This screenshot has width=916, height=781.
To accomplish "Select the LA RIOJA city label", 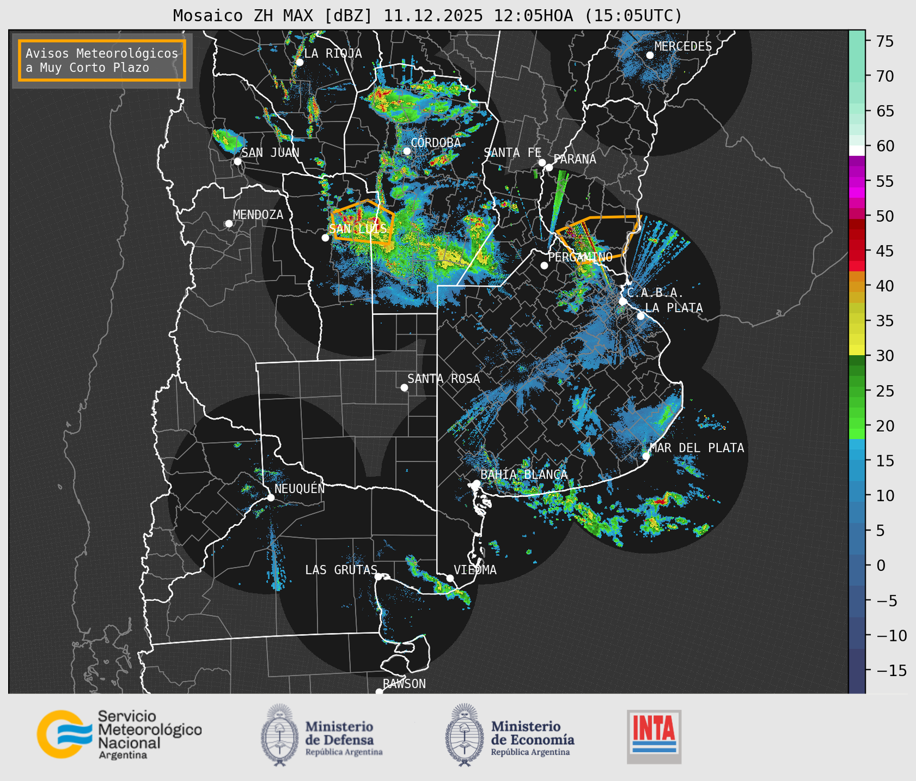I will (333, 53).
